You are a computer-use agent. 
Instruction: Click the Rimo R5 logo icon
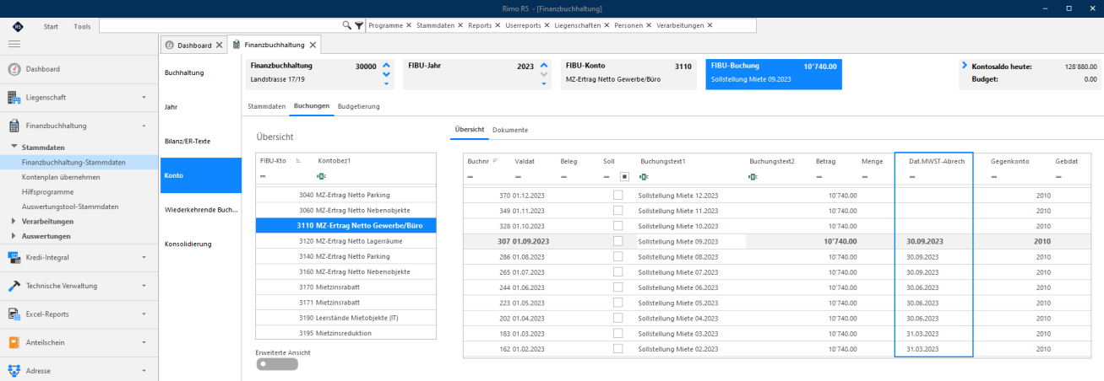pos(17,25)
